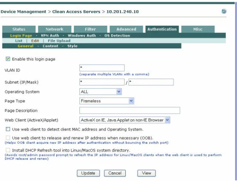Open the Windows Auth submenu
Image resolution: width=237 pixels, height=181 pixels.
[x=82, y=36]
